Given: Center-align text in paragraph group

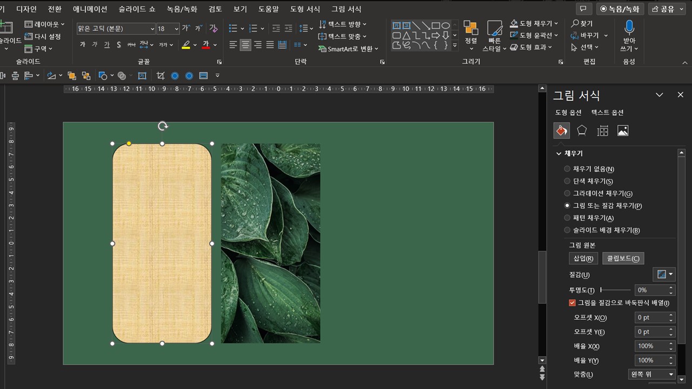Looking at the screenshot, I should pyautogui.click(x=245, y=45).
